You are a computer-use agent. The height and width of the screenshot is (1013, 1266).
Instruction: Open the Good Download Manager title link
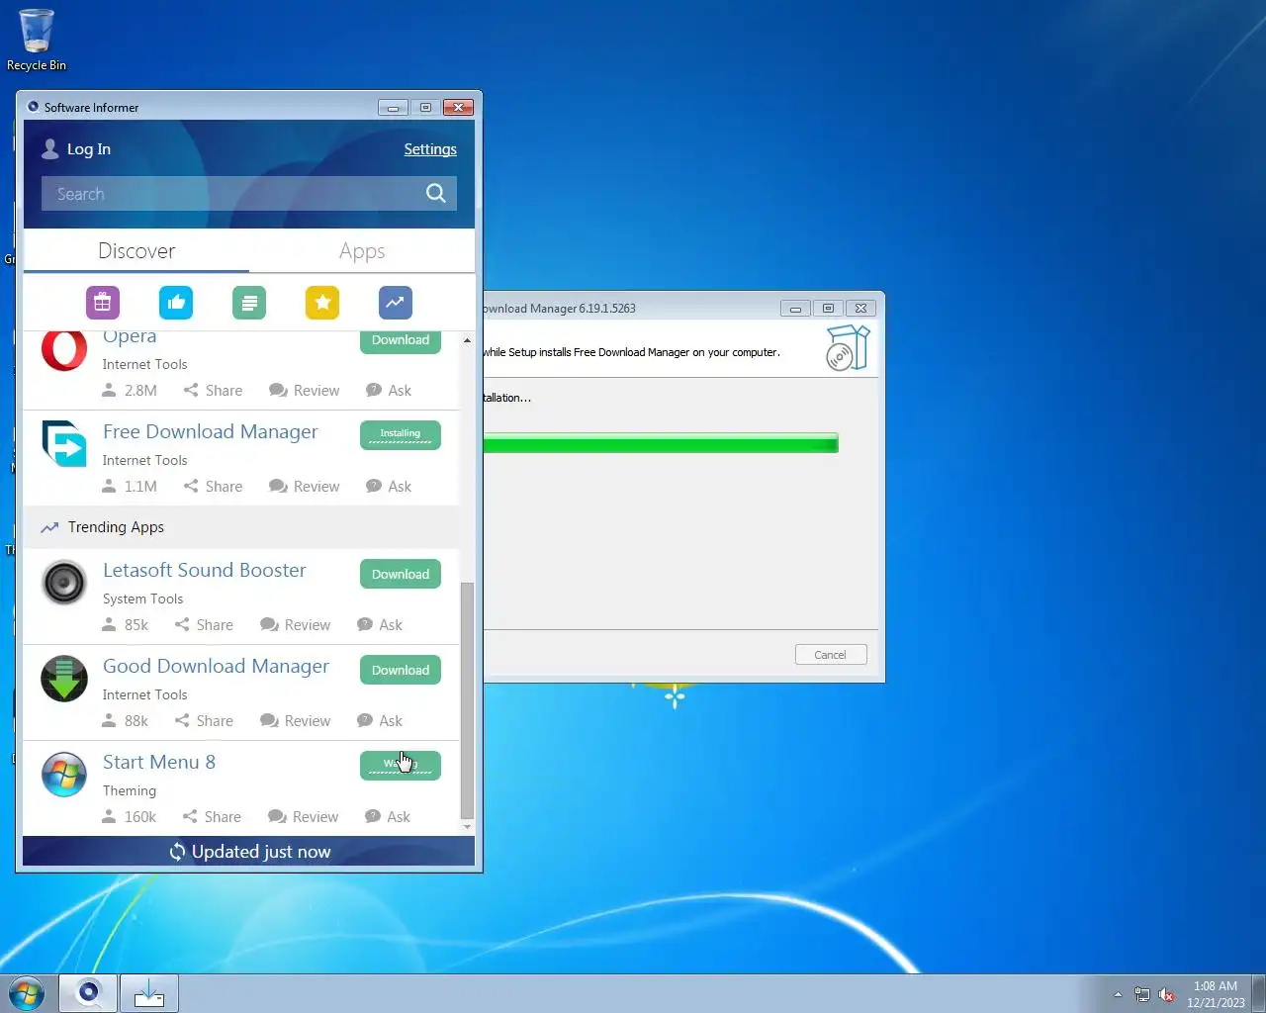pyautogui.click(x=216, y=666)
